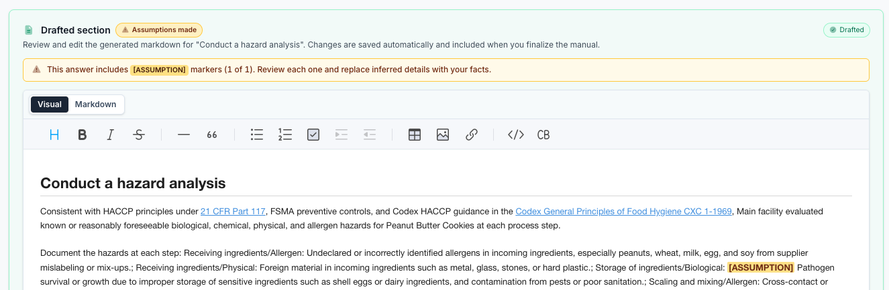Image resolution: width=889 pixels, height=290 pixels.
Task: Add a hyperlink via link icon
Action: (x=471, y=135)
